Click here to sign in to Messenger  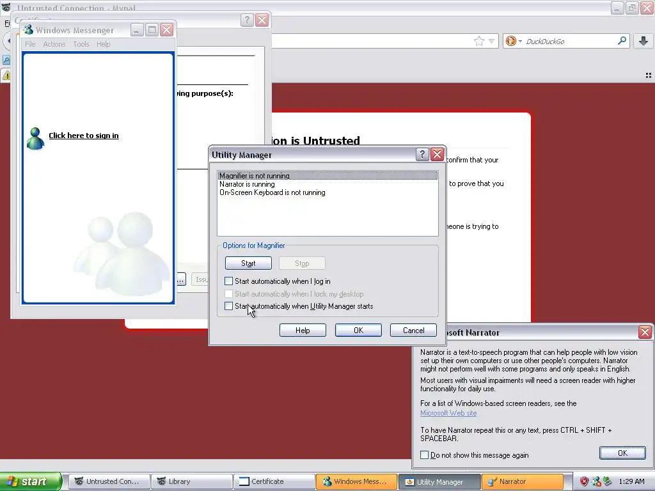click(84, 136)
